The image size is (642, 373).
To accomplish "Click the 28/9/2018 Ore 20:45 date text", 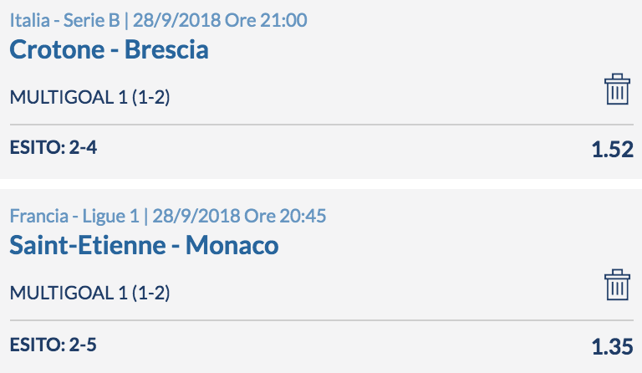I will tap(240, 216).
